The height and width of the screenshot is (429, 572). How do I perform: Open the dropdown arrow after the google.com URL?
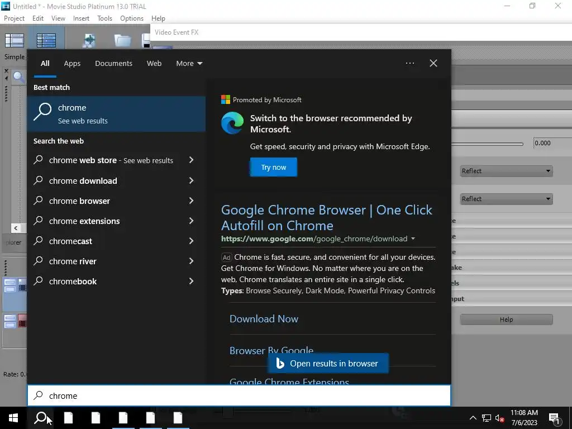coord(413,239)
